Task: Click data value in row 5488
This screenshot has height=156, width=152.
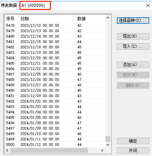Action: coord(79,80)
